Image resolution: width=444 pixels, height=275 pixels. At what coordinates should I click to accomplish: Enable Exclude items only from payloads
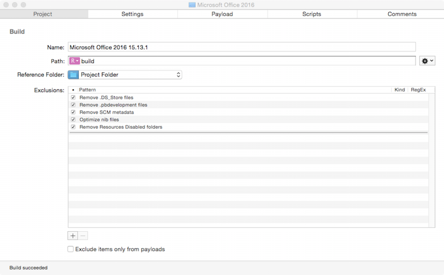pyautogui.click(x=70, y=249)
